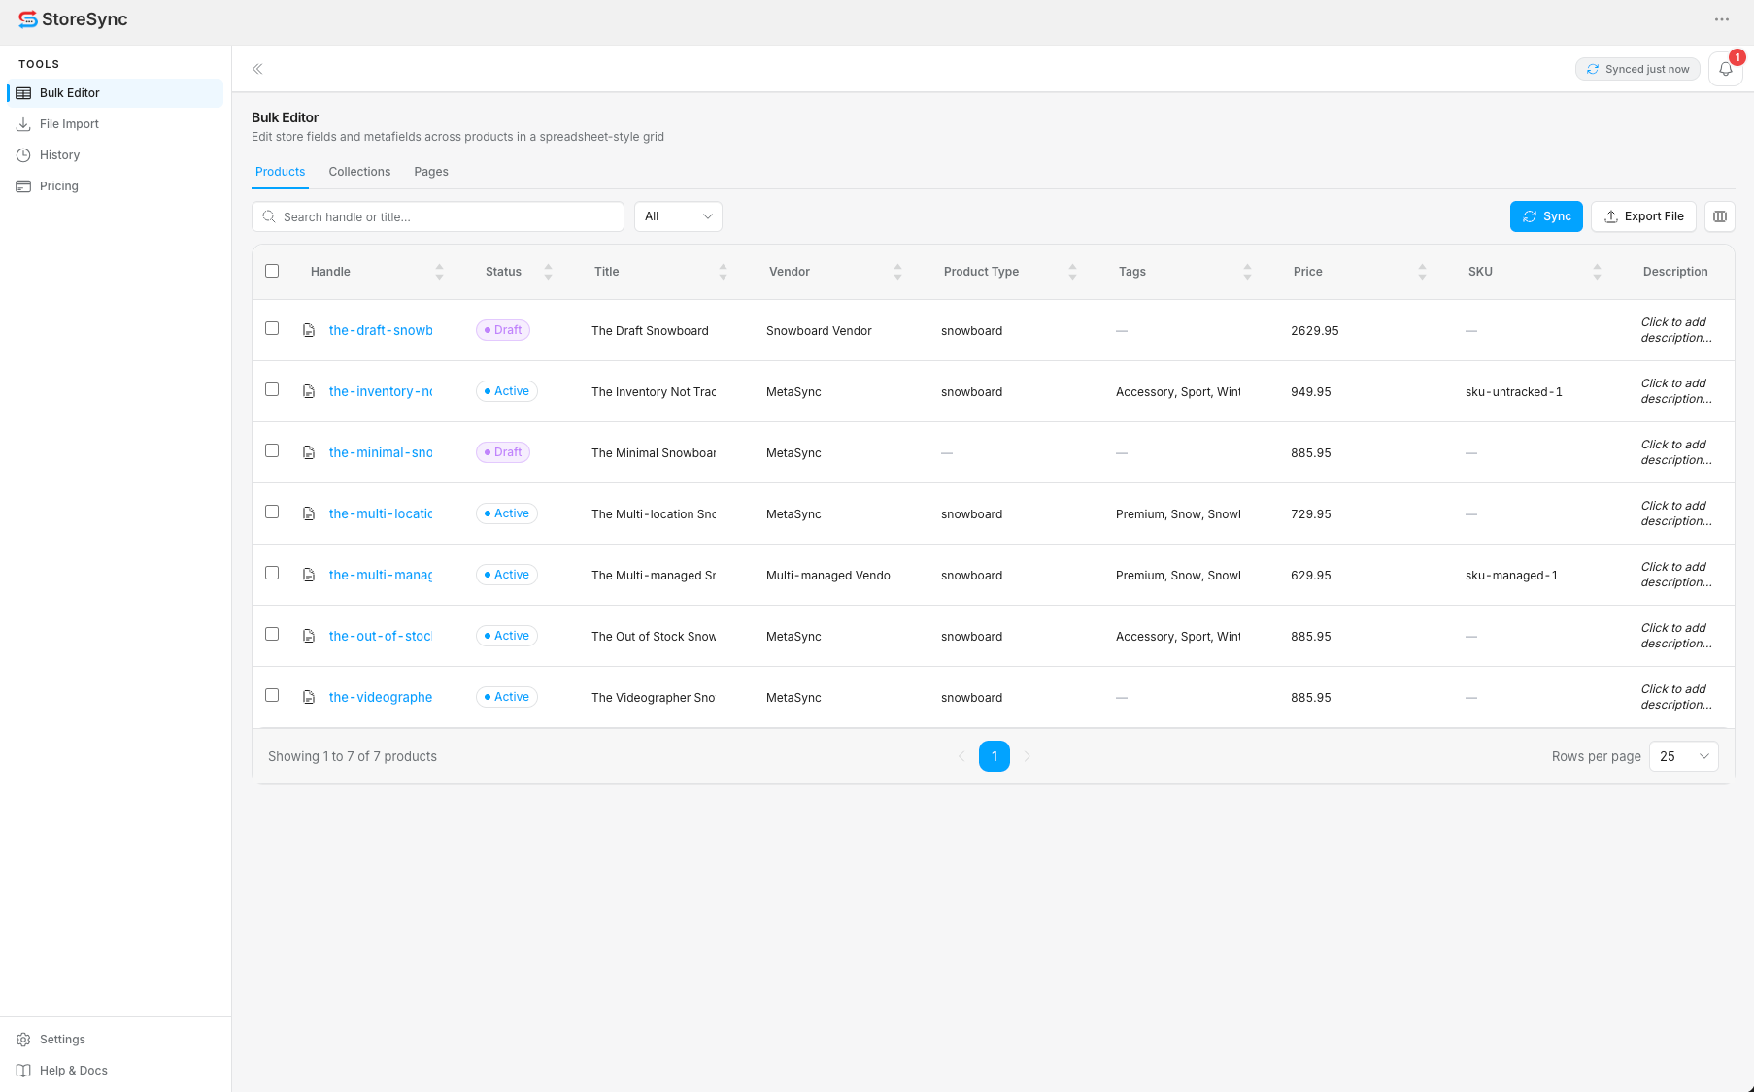The image size is (1754, 1092).
Task: Sort by the Product Type column arrows
Action: click(x=1072, y=272)
